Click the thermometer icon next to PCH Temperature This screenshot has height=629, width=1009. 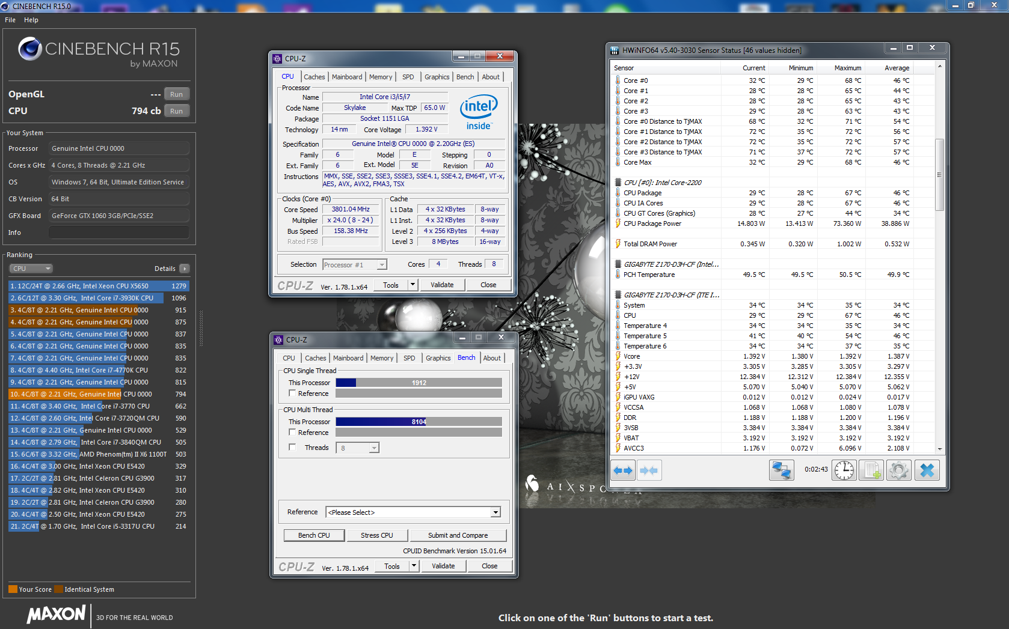(618, 275)
